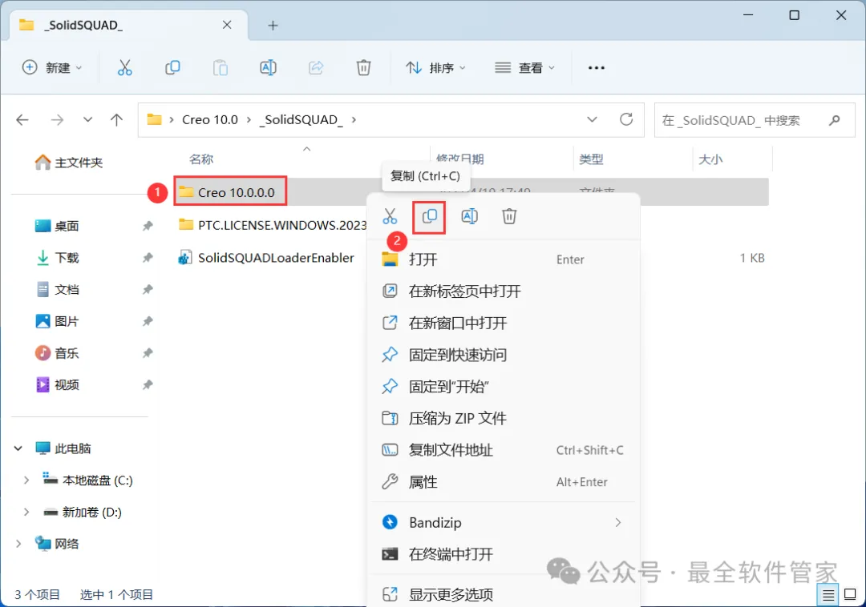Click the pin icon next to 视频
The width and height of the screenshot is (866, 607).
click(148, 385)
